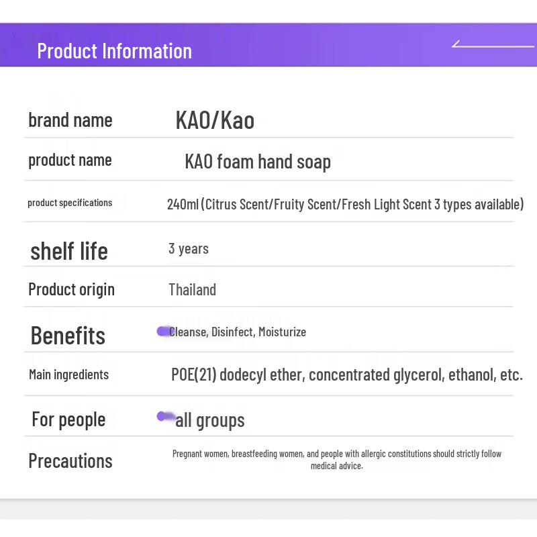Select the brand name label

(70, 120)
